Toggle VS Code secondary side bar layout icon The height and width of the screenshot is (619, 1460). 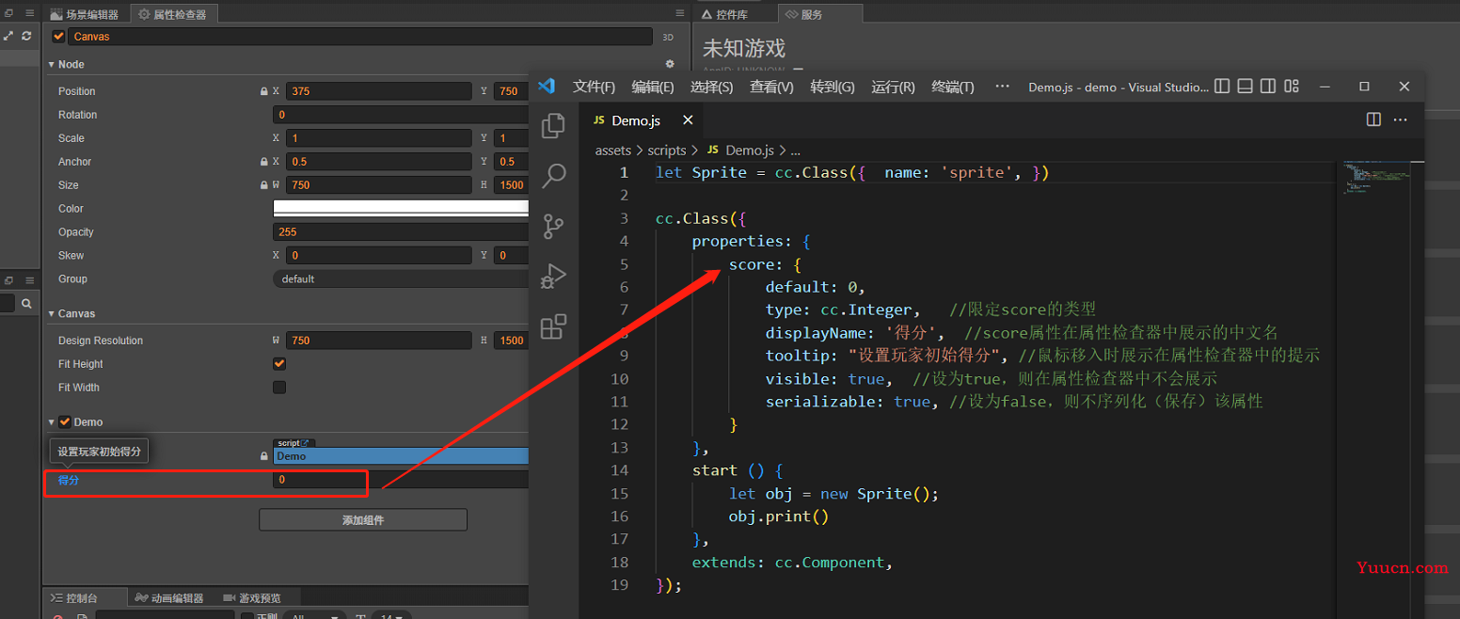[x=1268, y=87]
